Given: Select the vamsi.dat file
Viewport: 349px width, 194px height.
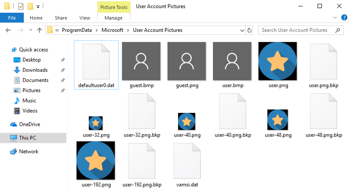Looking at the screenshot, I should (187, 160).
